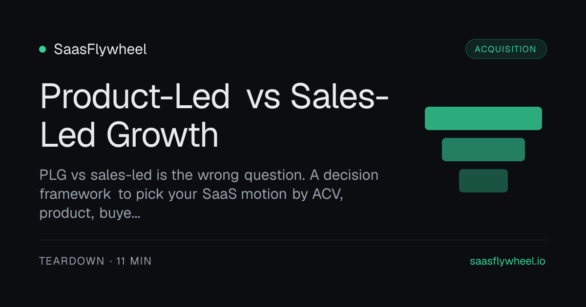This screenshot has width=586, height=307.
Task: Click the horizontal divider above the footer
Action: pos(293,240)
